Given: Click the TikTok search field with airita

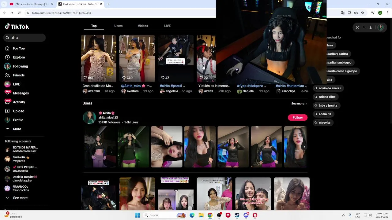Looking at the screenshot, I should point(24,38).
